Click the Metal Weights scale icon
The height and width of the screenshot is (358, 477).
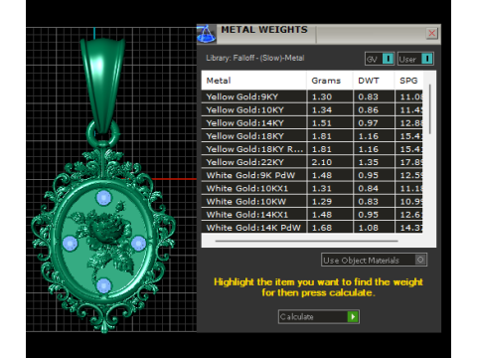coord(206,34)
